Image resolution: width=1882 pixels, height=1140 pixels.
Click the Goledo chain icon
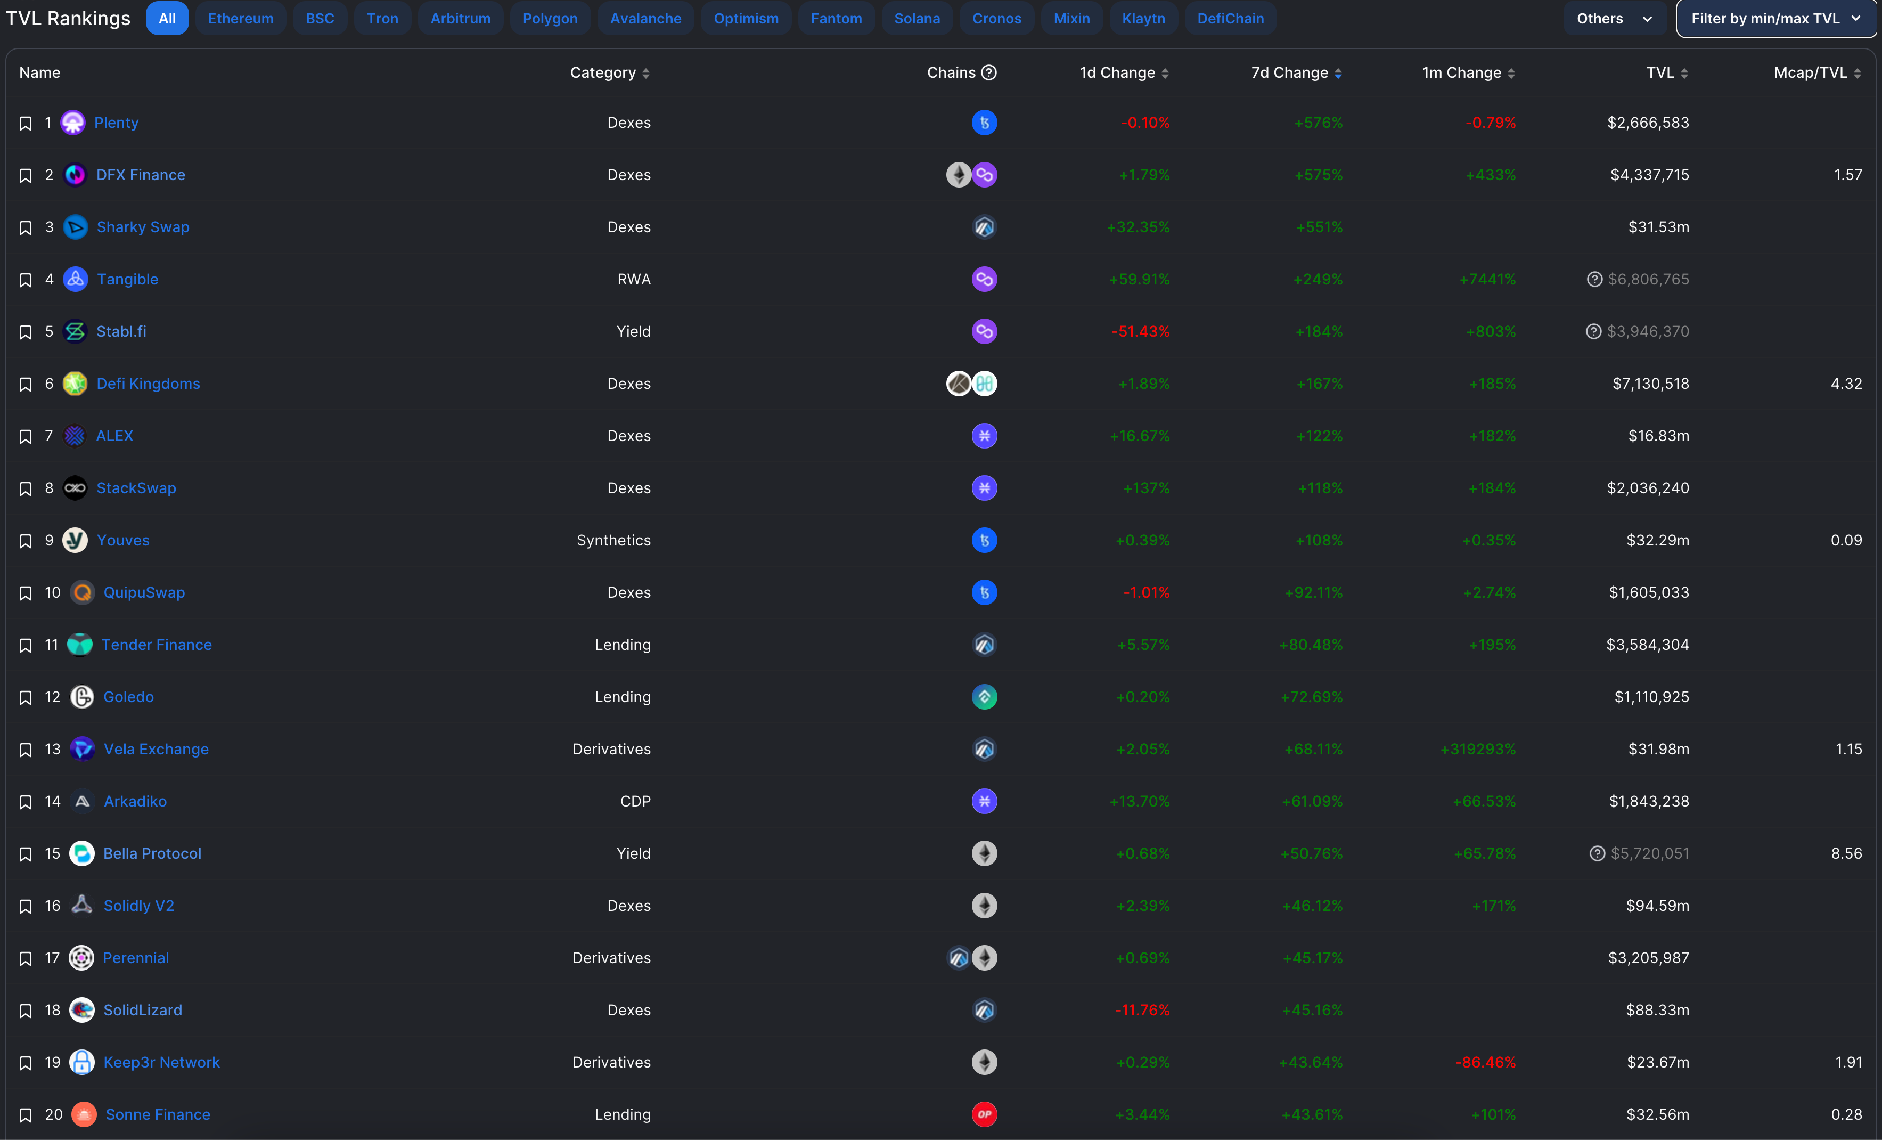(x=984, y=697)
